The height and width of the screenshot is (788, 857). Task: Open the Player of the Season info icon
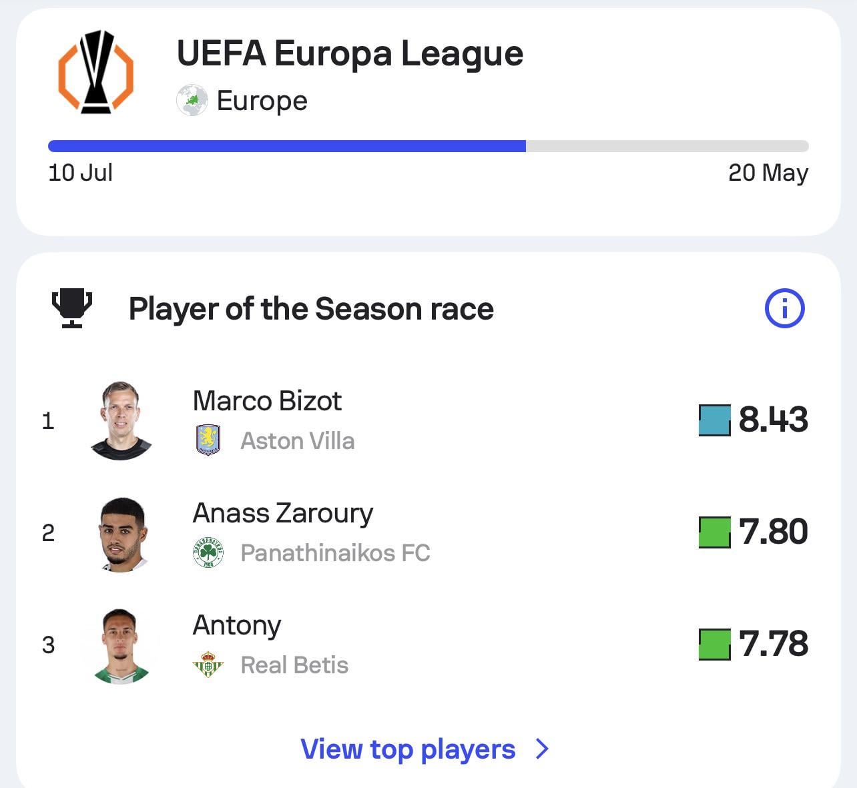coord(784,308)
